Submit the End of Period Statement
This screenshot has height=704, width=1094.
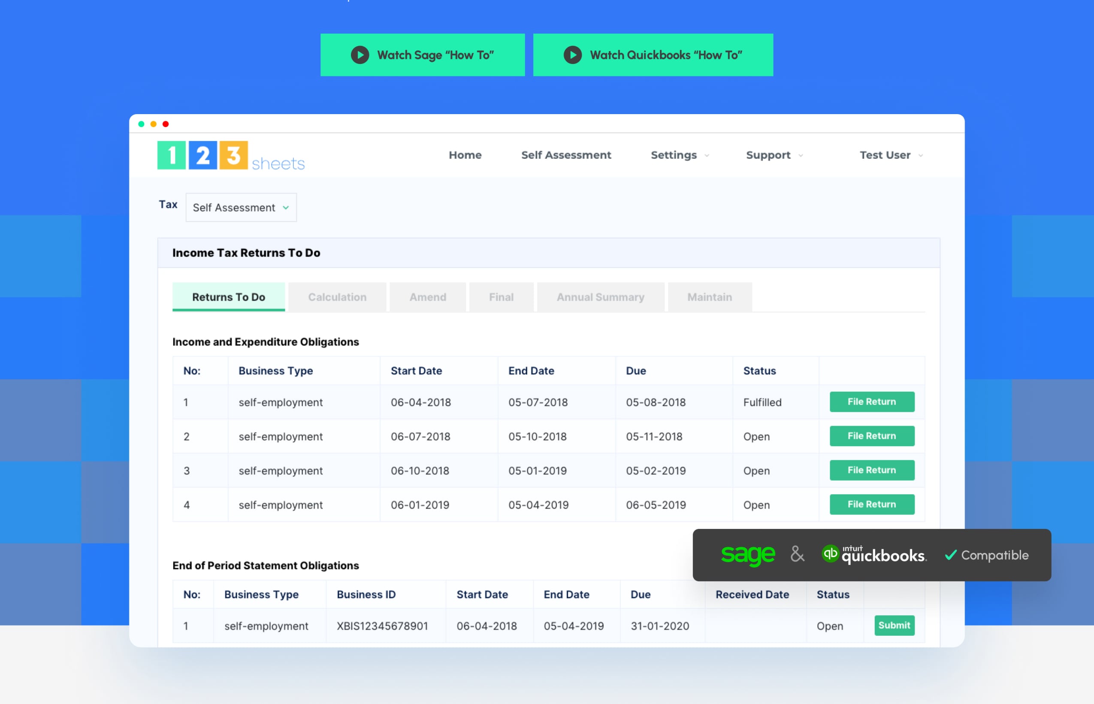894,625
